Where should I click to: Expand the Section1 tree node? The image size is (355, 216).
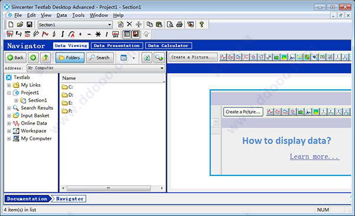16,100
